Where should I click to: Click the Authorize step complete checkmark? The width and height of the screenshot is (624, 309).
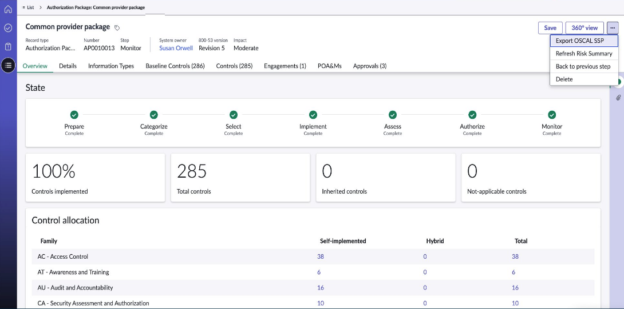(x=472, y=115)
